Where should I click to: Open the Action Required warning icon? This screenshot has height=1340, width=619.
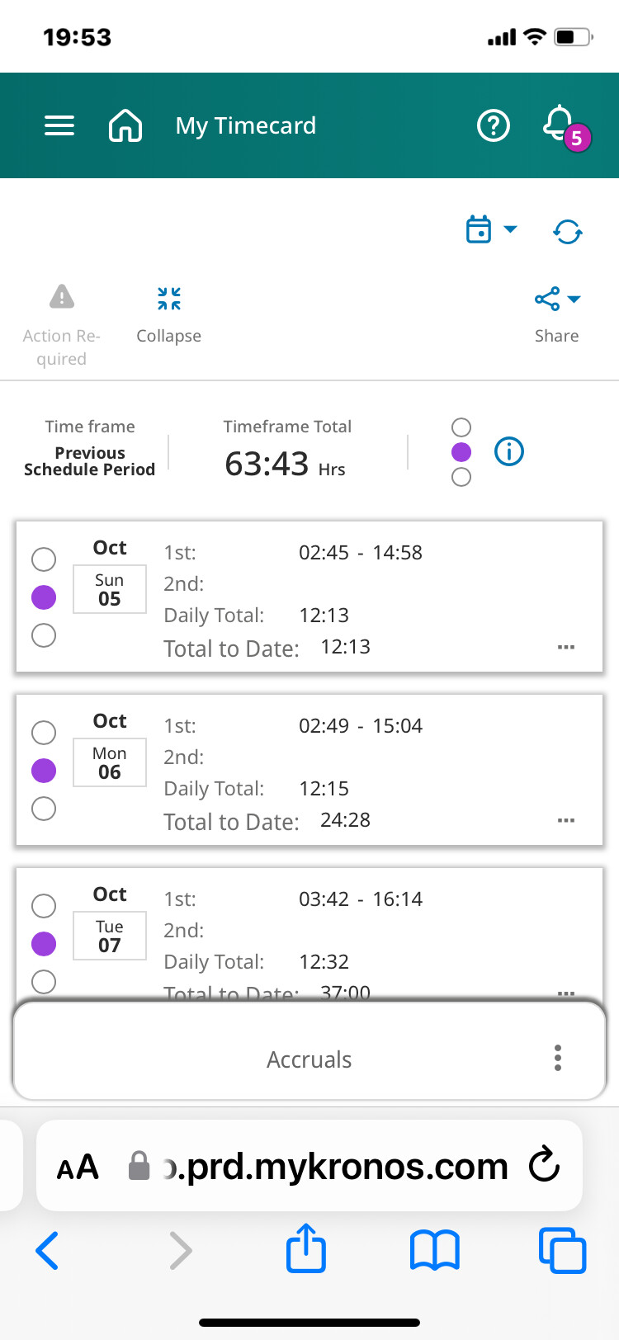pyautogui.click(x=62, y=297)
